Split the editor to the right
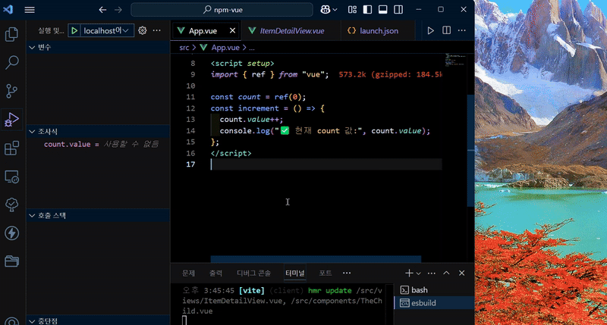607x325 pixels. tap(446, 30)
